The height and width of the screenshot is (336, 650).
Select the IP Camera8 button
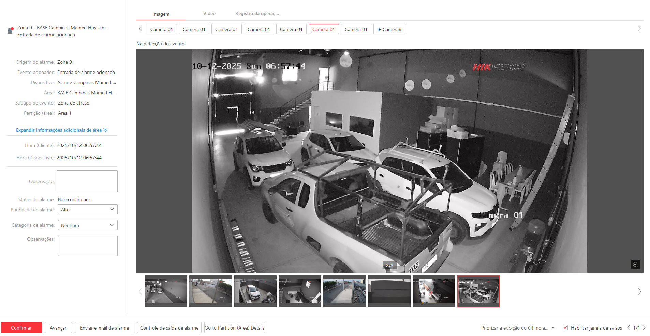pyautogui.click(x=389, y=29)
